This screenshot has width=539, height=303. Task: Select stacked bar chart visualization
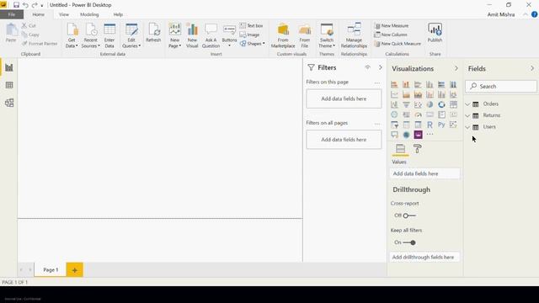pyautogui.click(x=394, y=84)
